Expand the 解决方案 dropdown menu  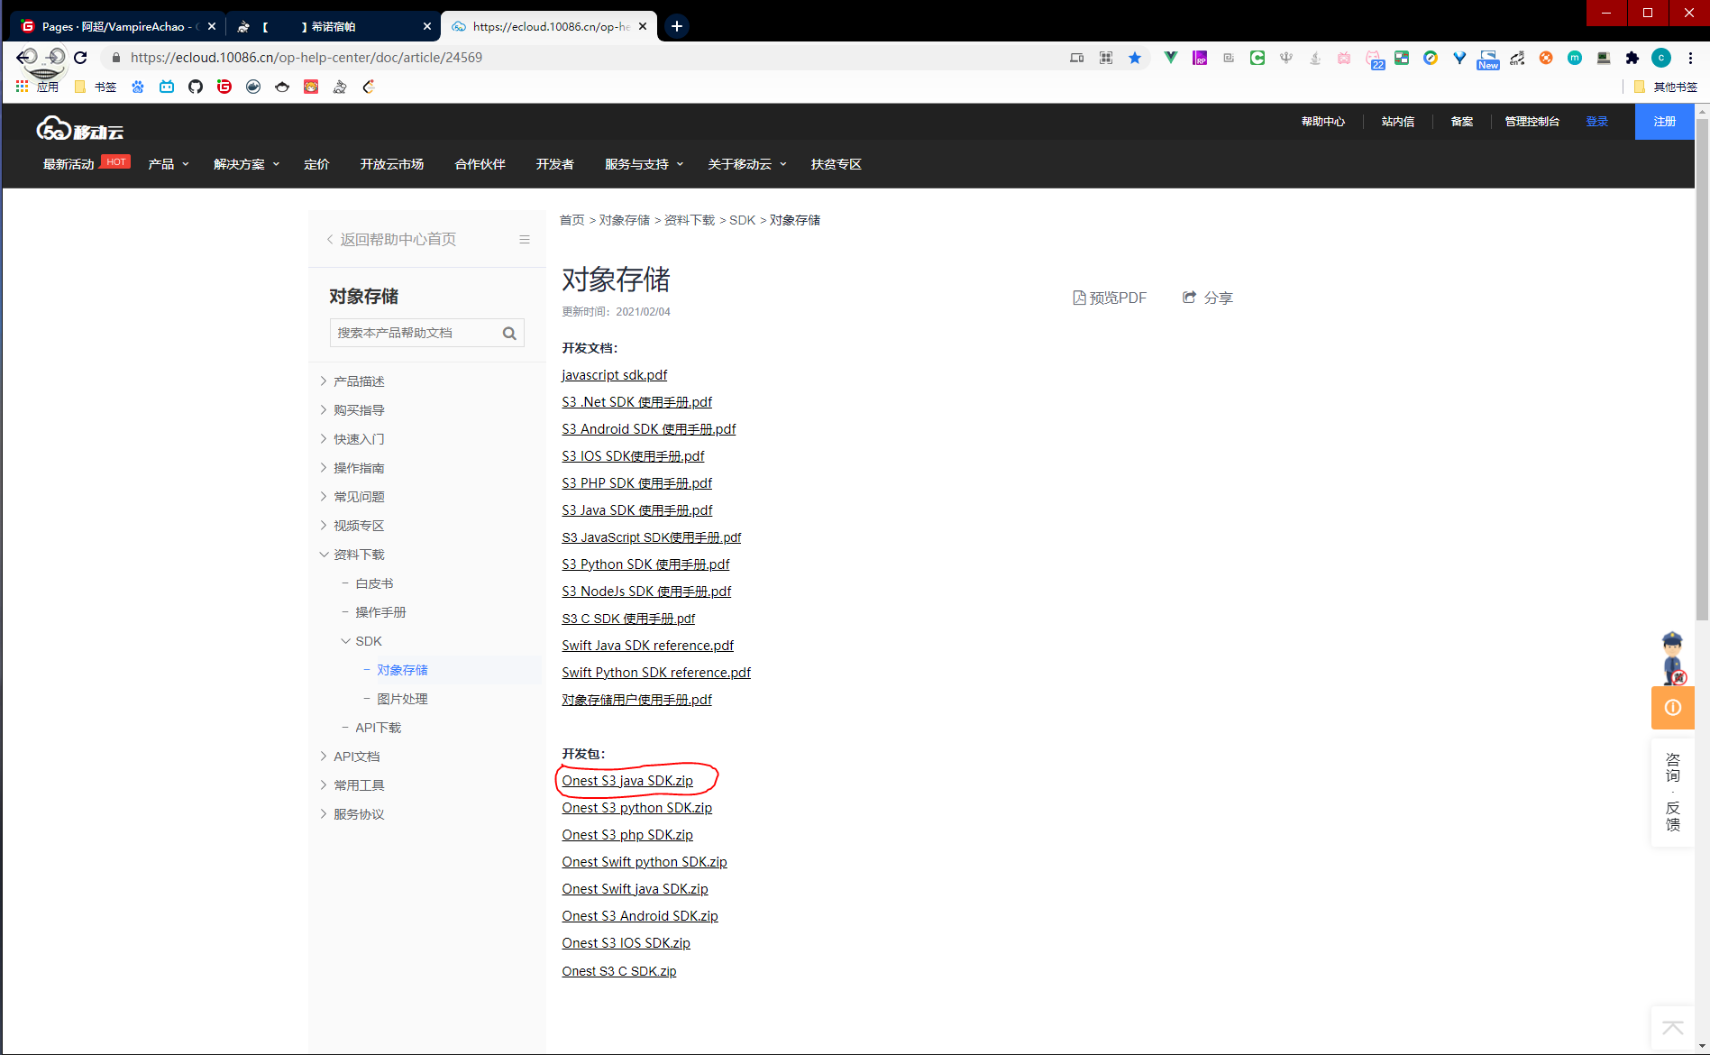246,164
